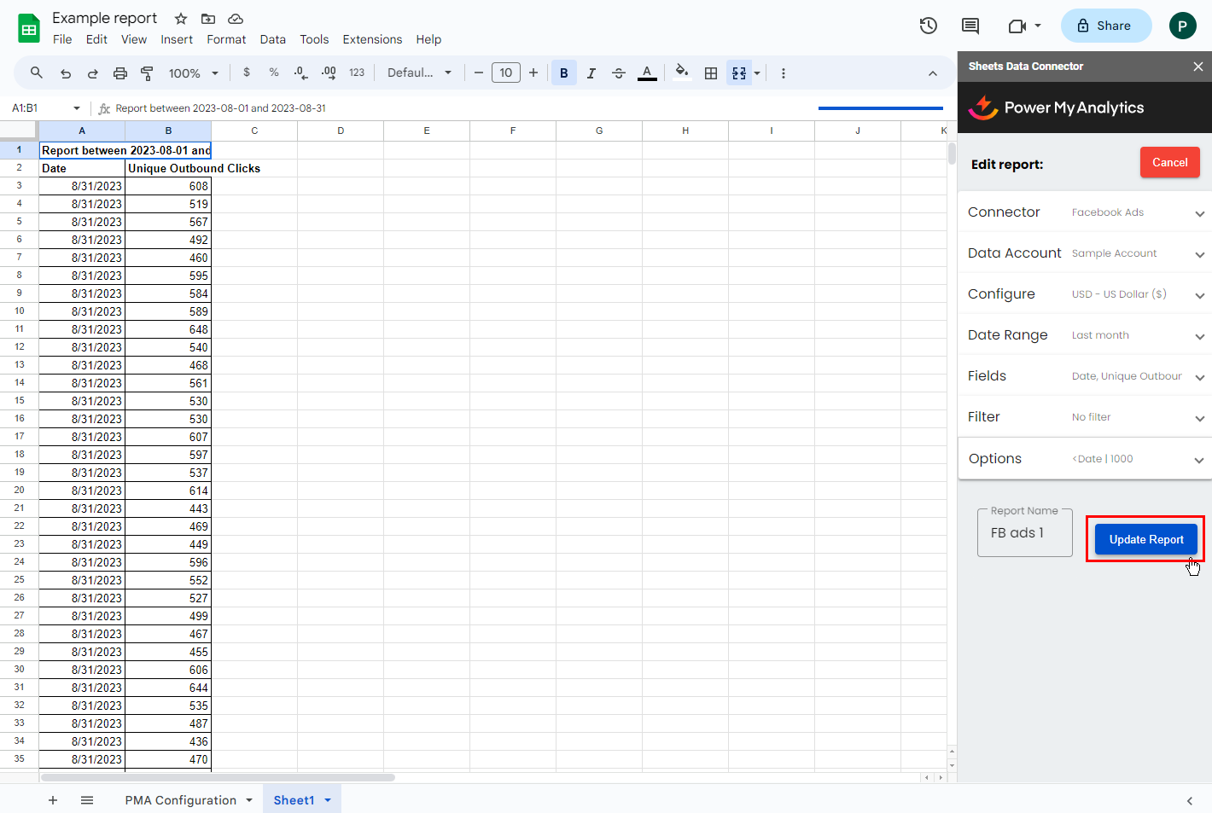Open the Extensions menu
The width and height of the screenshot is (1212, 813).
[x=372, y=39]
